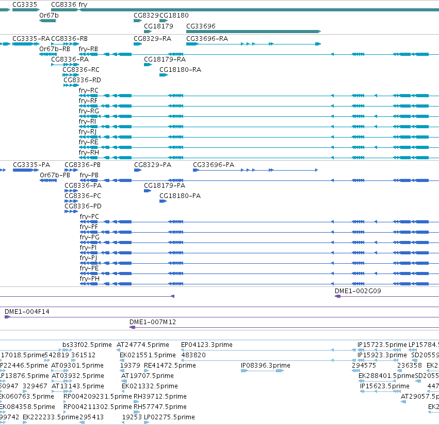Select transcript Or67b-RB label
Image resolution: width=439 pixels, height=425 pixels.
coord(55,49)
